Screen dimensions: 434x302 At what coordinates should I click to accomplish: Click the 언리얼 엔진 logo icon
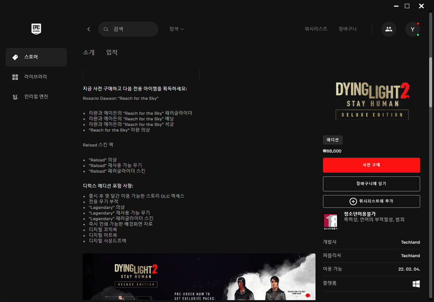[15, 96]
